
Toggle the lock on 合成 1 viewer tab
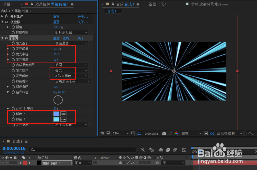click(113, 4)
